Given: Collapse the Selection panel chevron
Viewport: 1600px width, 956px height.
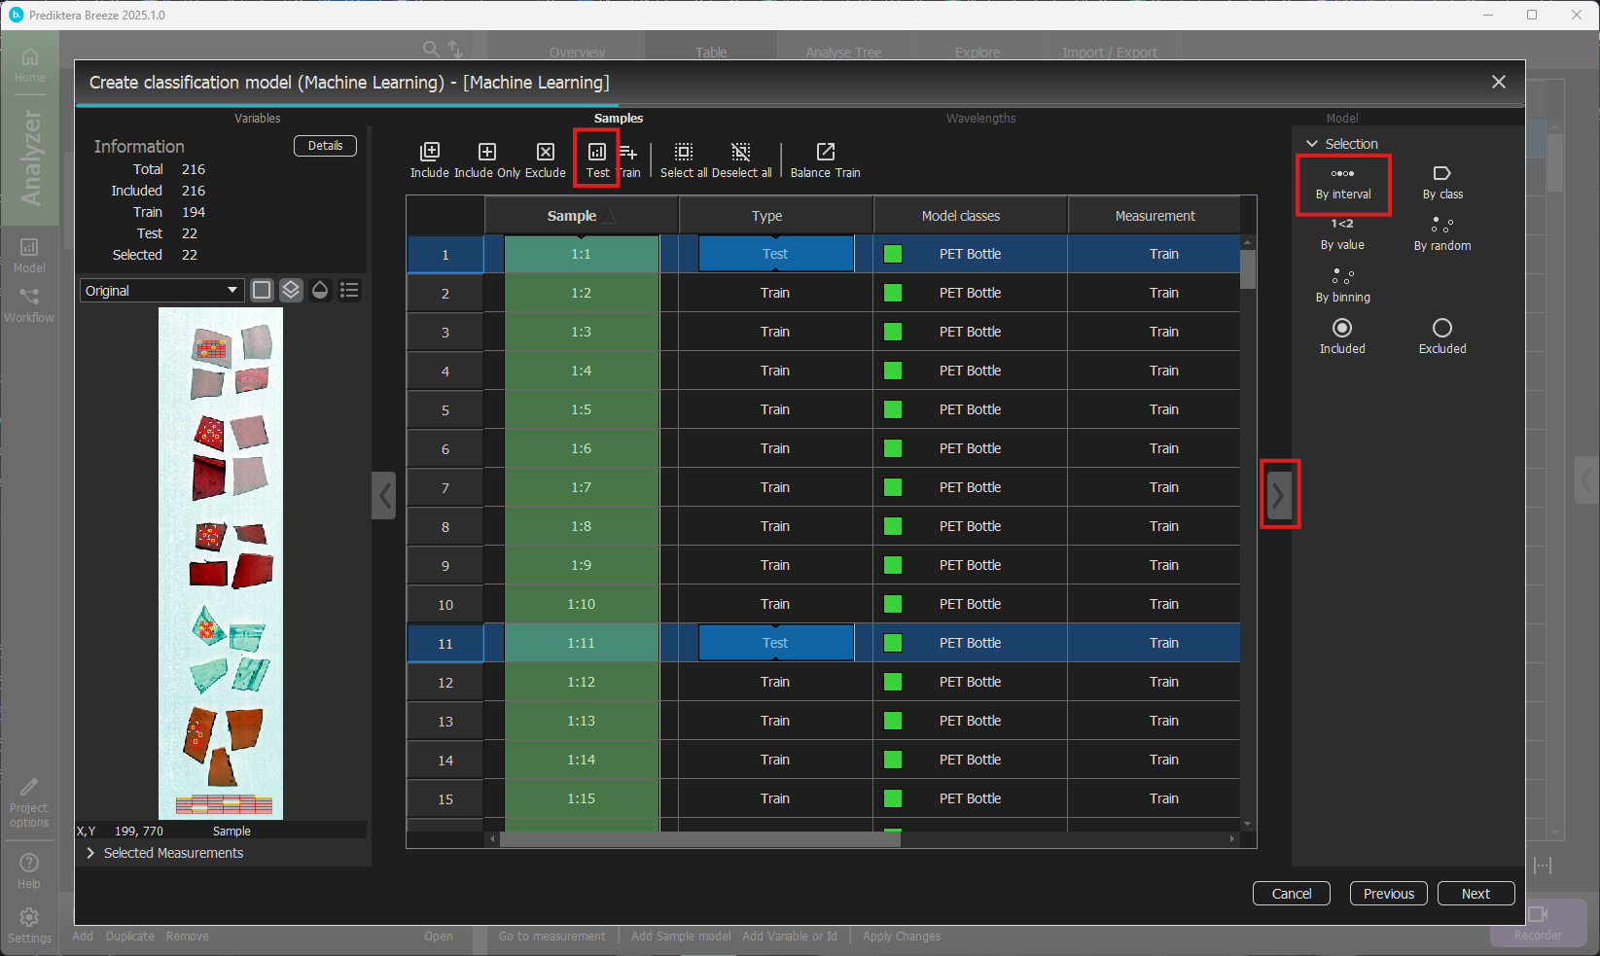Looking at the screenshot, I should (1312, 144).
